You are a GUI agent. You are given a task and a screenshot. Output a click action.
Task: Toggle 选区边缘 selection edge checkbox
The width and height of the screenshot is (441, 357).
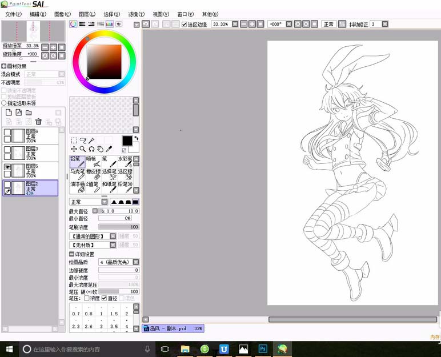(184, 25)
